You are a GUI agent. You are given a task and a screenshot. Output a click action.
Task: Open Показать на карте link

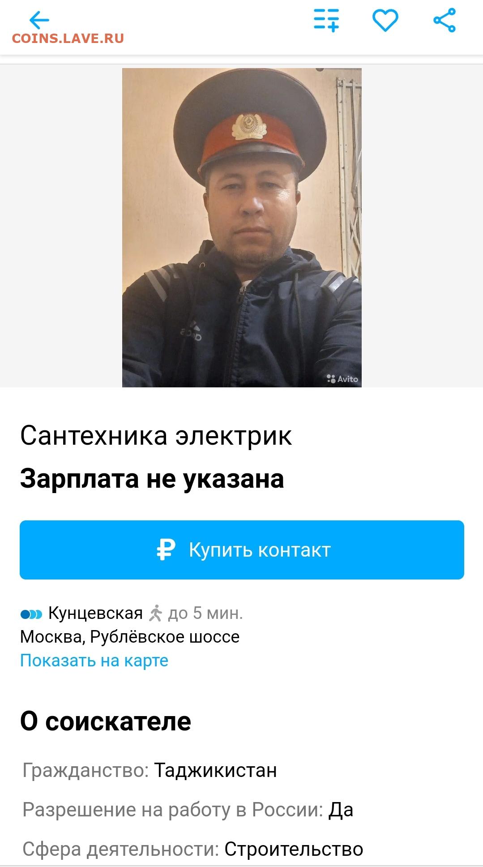[94, 661]
